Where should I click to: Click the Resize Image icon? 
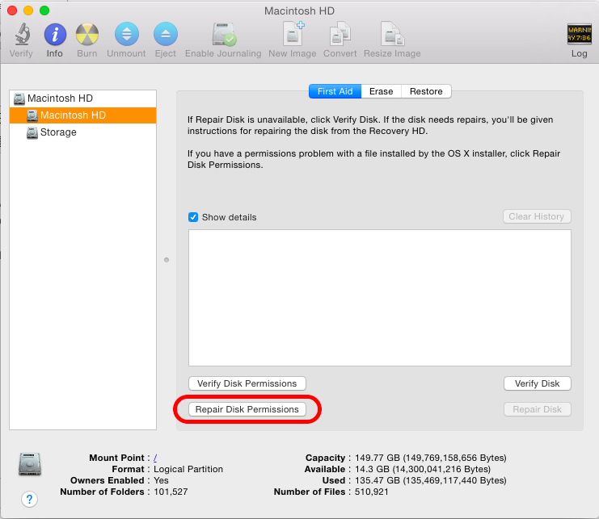pyautogui.click(x=392, y=34)
